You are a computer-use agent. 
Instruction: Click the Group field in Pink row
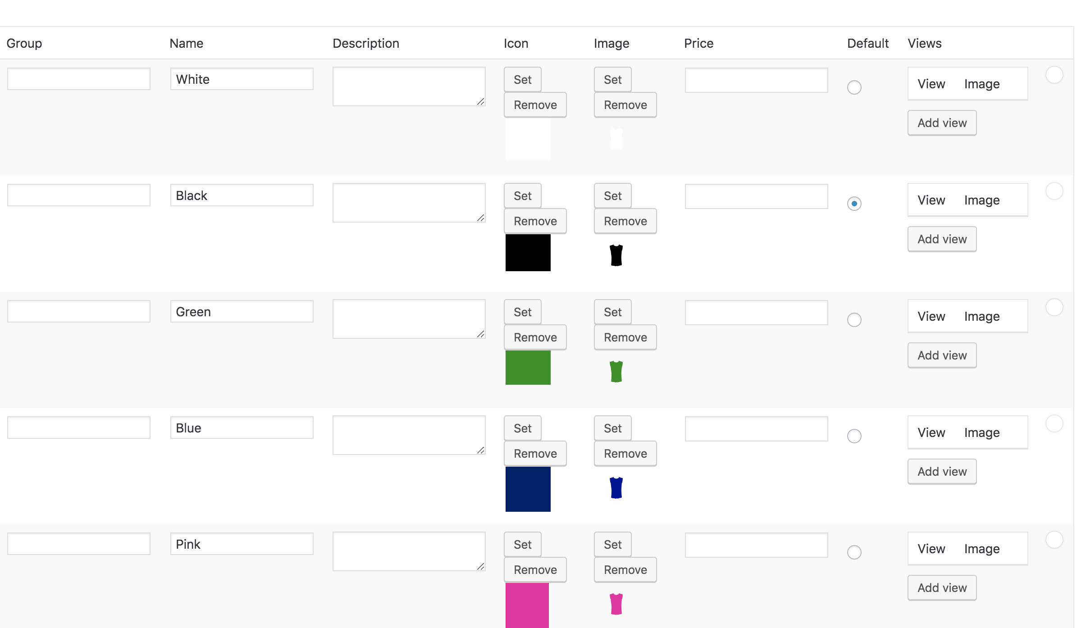tap(78, 544)
